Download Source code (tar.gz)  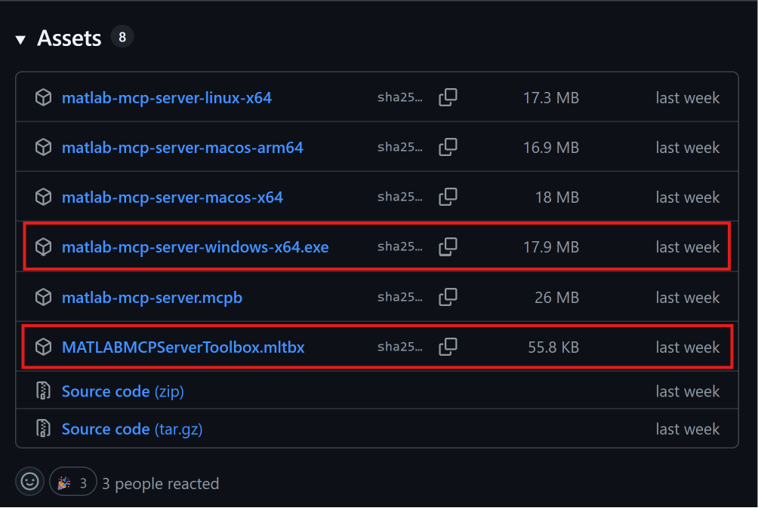click(132, 429)
